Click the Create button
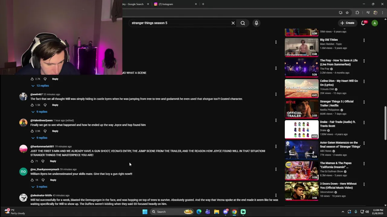Screen dimensions: 387x217 click(x=347, y=23)
